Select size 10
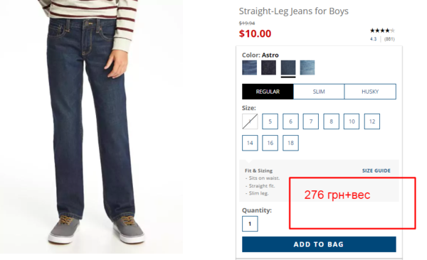The height and width of the screenshot is (260, 427). [352, 121]
